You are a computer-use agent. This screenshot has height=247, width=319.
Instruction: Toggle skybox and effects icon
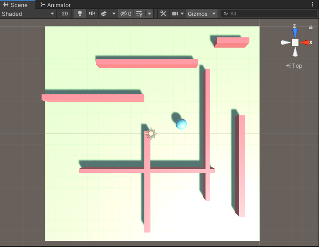point(104,14)
